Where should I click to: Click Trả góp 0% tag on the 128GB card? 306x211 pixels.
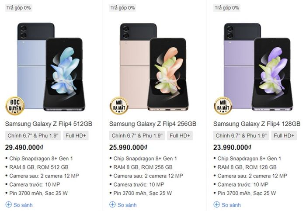[227, 8]
